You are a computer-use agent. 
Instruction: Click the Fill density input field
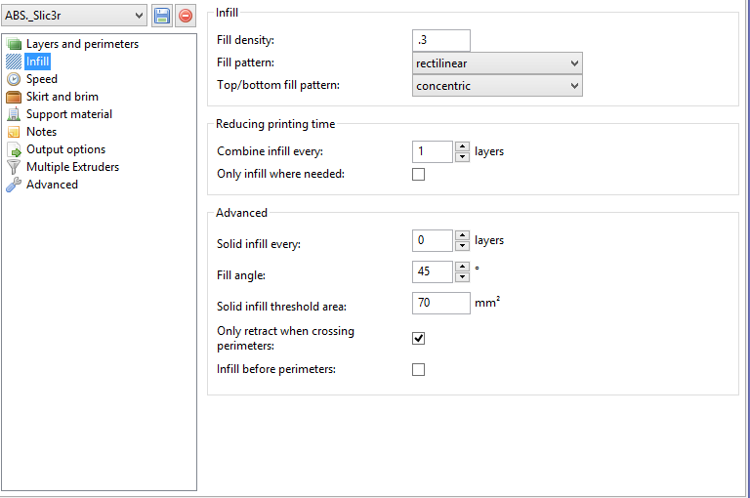coord(441,40)
